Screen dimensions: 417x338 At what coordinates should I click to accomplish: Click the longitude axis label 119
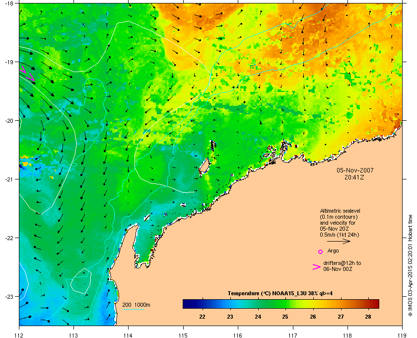tap(402, 336)
